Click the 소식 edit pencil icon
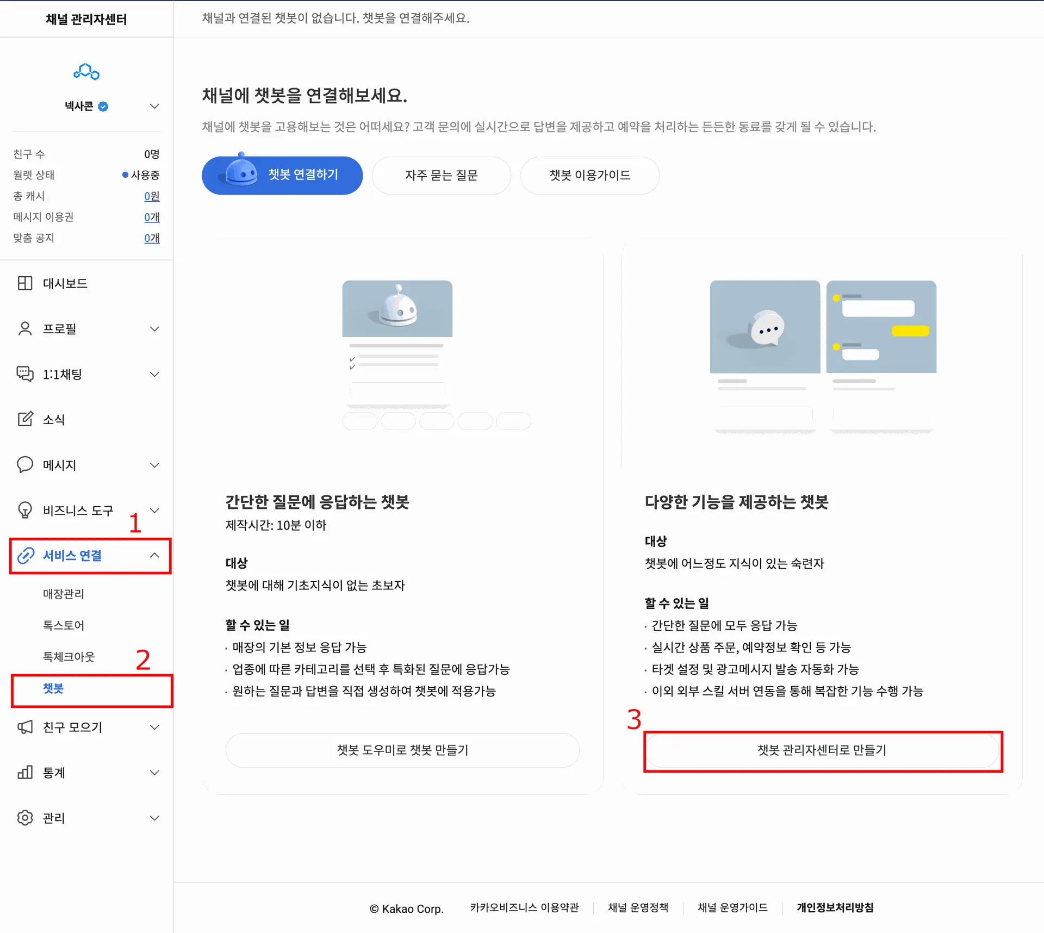Screen dimensions: 1044x933 (25, 419)
